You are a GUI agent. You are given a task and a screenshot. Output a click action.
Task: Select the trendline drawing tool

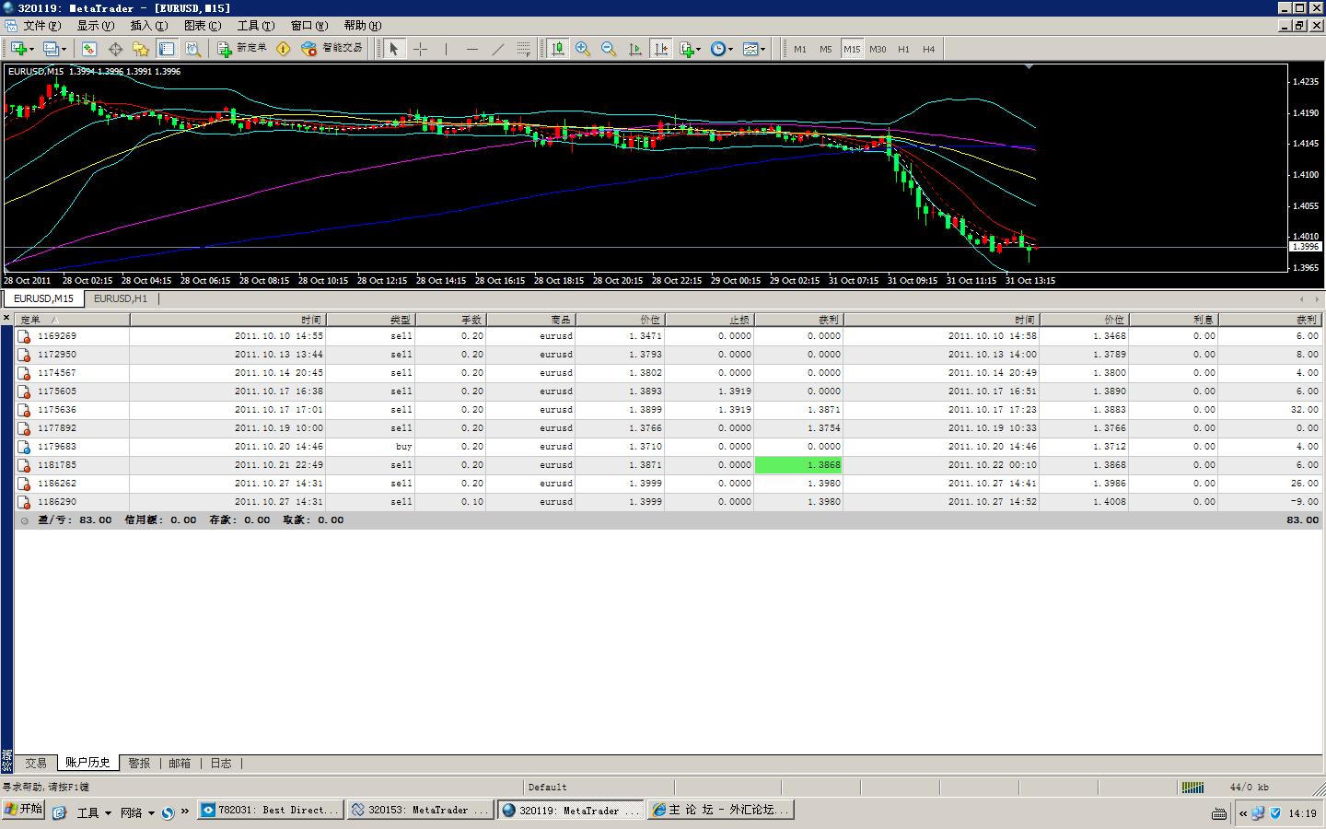click(498, 49)
